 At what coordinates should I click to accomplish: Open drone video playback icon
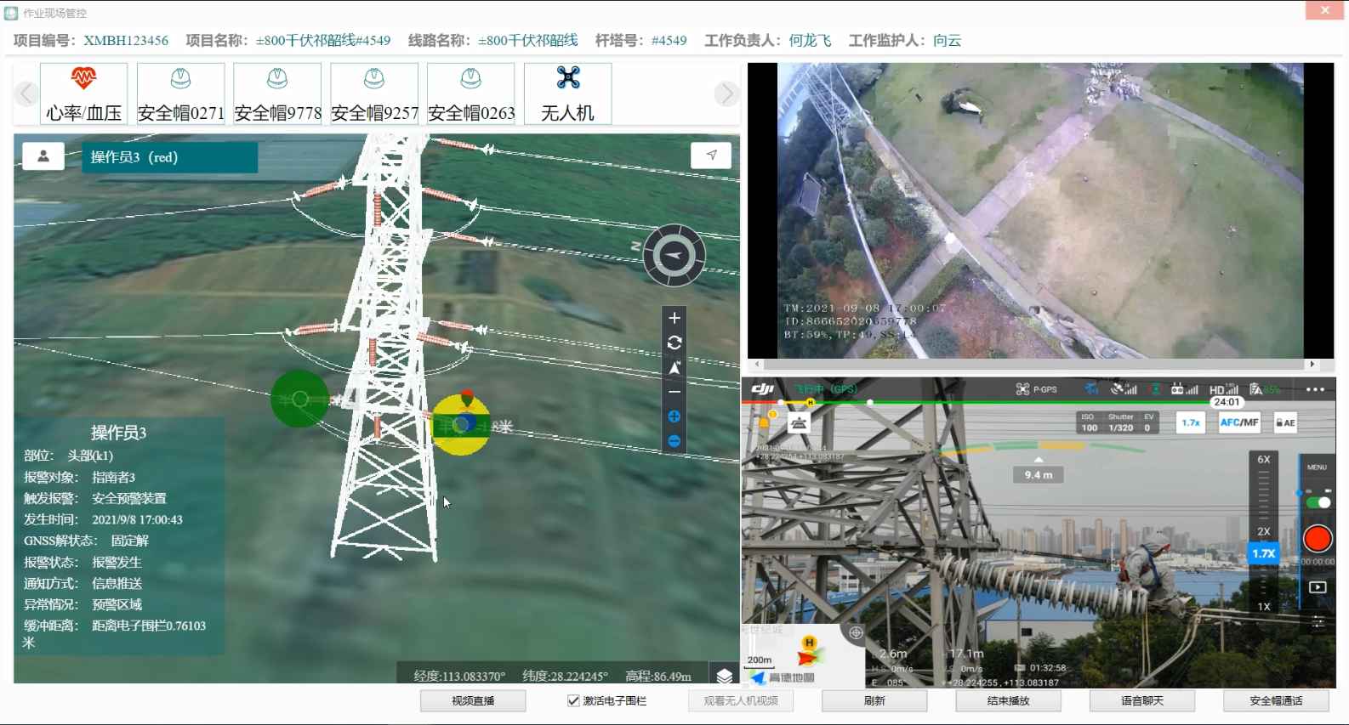tap(1318, 587)
